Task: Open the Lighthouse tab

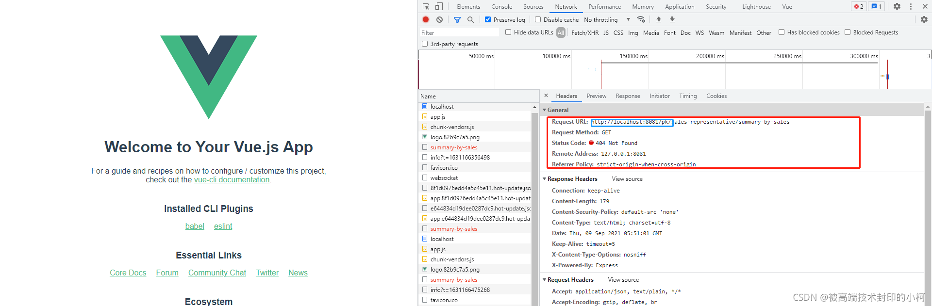Action: click(x=756, y=7)
